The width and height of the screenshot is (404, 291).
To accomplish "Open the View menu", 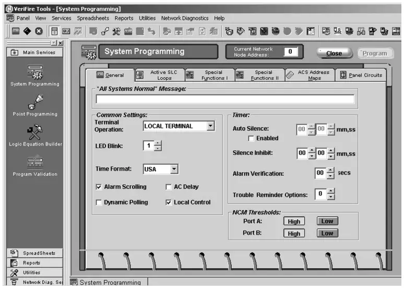I will pyautogui.click(x=40, y=18).
